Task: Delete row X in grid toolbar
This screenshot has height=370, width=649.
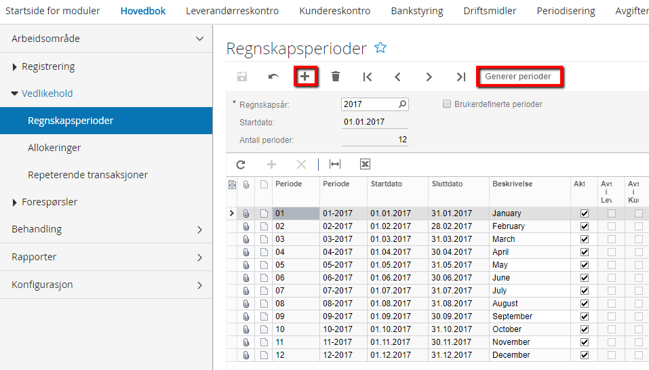Action: click(301, 165)
